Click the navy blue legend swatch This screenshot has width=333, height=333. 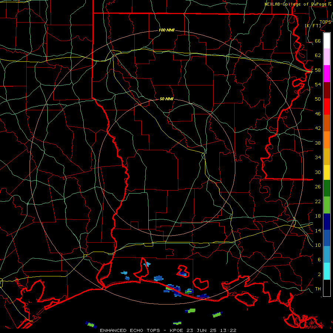[327, 222]
